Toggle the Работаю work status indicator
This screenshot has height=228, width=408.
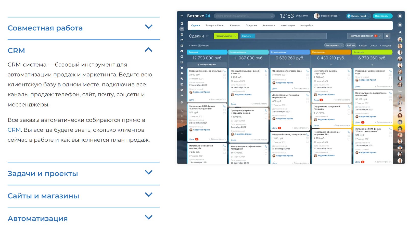coord(302,16)
